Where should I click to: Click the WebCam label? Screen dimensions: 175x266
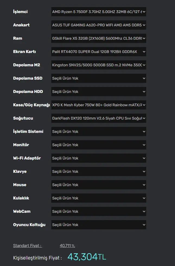[x=22, y=211]
